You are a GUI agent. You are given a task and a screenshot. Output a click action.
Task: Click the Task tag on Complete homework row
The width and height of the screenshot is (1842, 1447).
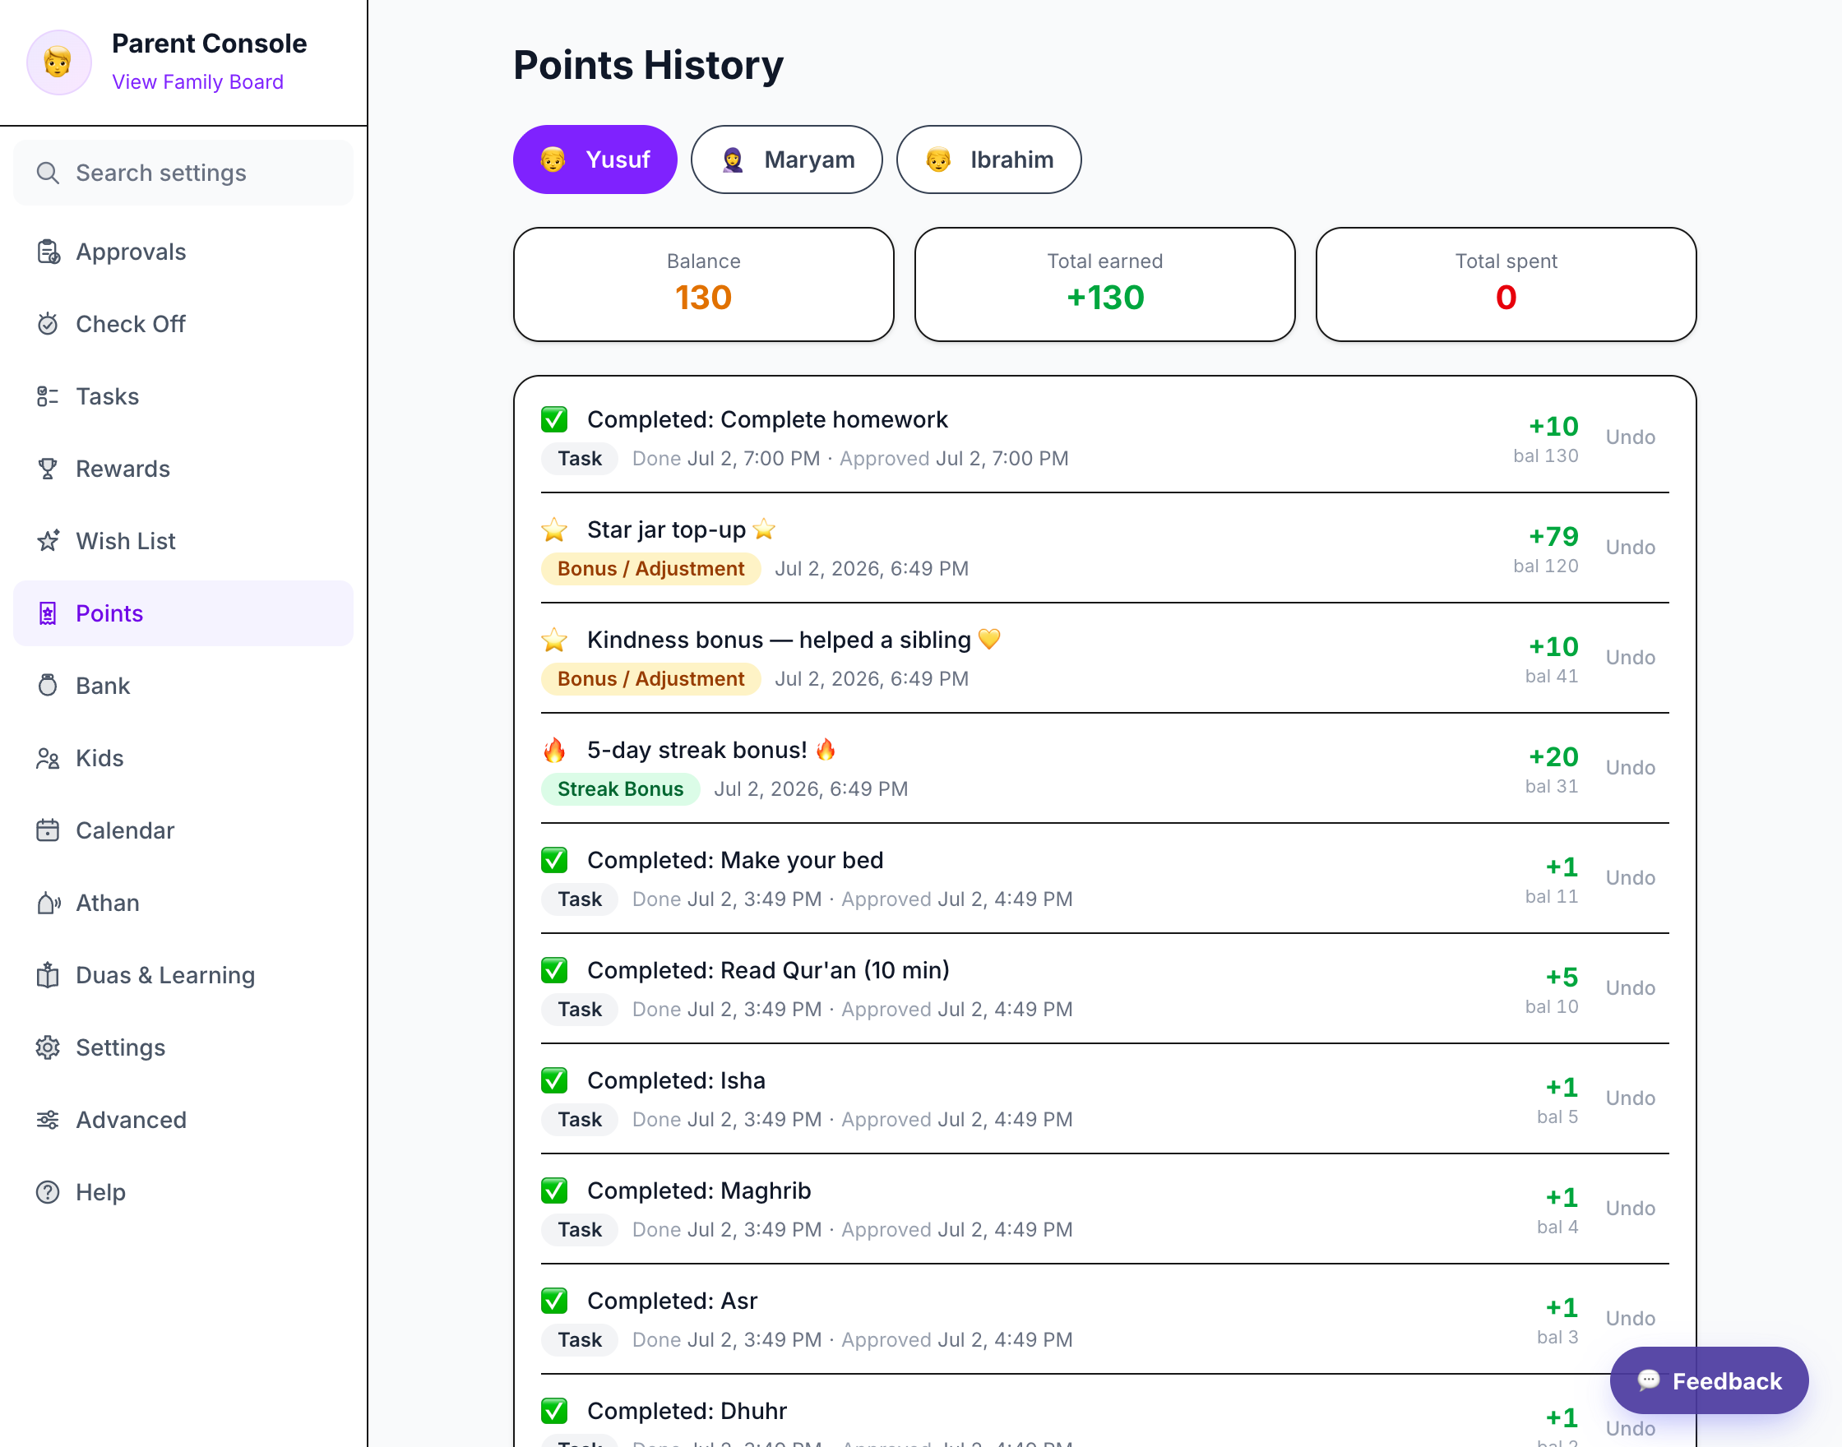[x=580, y=458]
